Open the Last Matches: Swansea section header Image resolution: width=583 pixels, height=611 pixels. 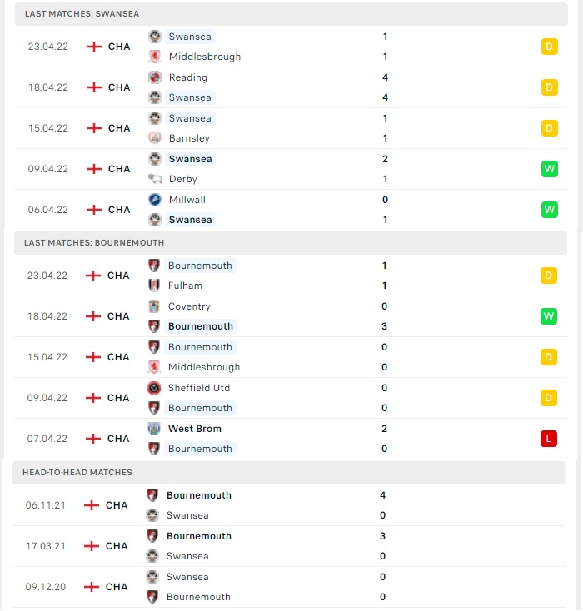pyautogui.click(x=291, y=14)
